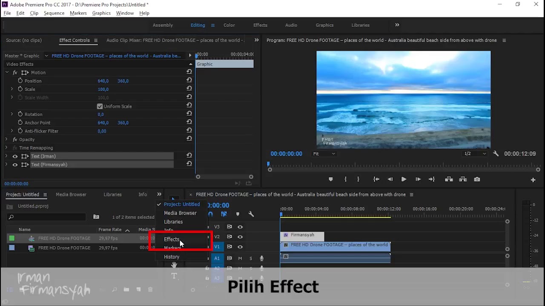
Task: Choose History from panel overflow list
Action: 172,257
